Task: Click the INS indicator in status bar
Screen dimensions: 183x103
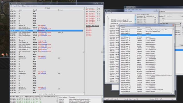Action: pos(172,99)
